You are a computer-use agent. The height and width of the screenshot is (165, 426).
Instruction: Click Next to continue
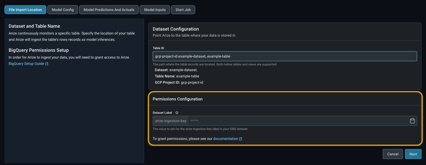point(413,154)
